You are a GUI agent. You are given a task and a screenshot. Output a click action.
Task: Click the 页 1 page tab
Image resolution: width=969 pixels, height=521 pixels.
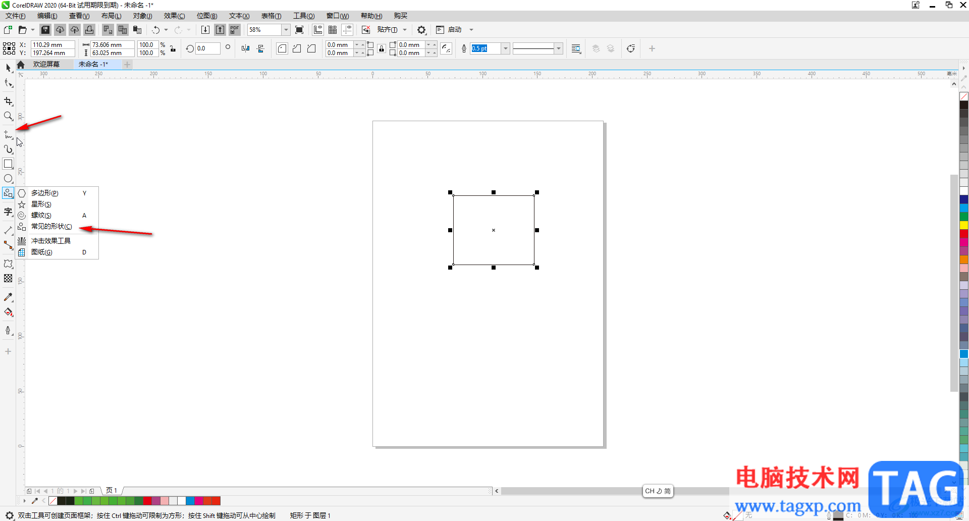112,491
